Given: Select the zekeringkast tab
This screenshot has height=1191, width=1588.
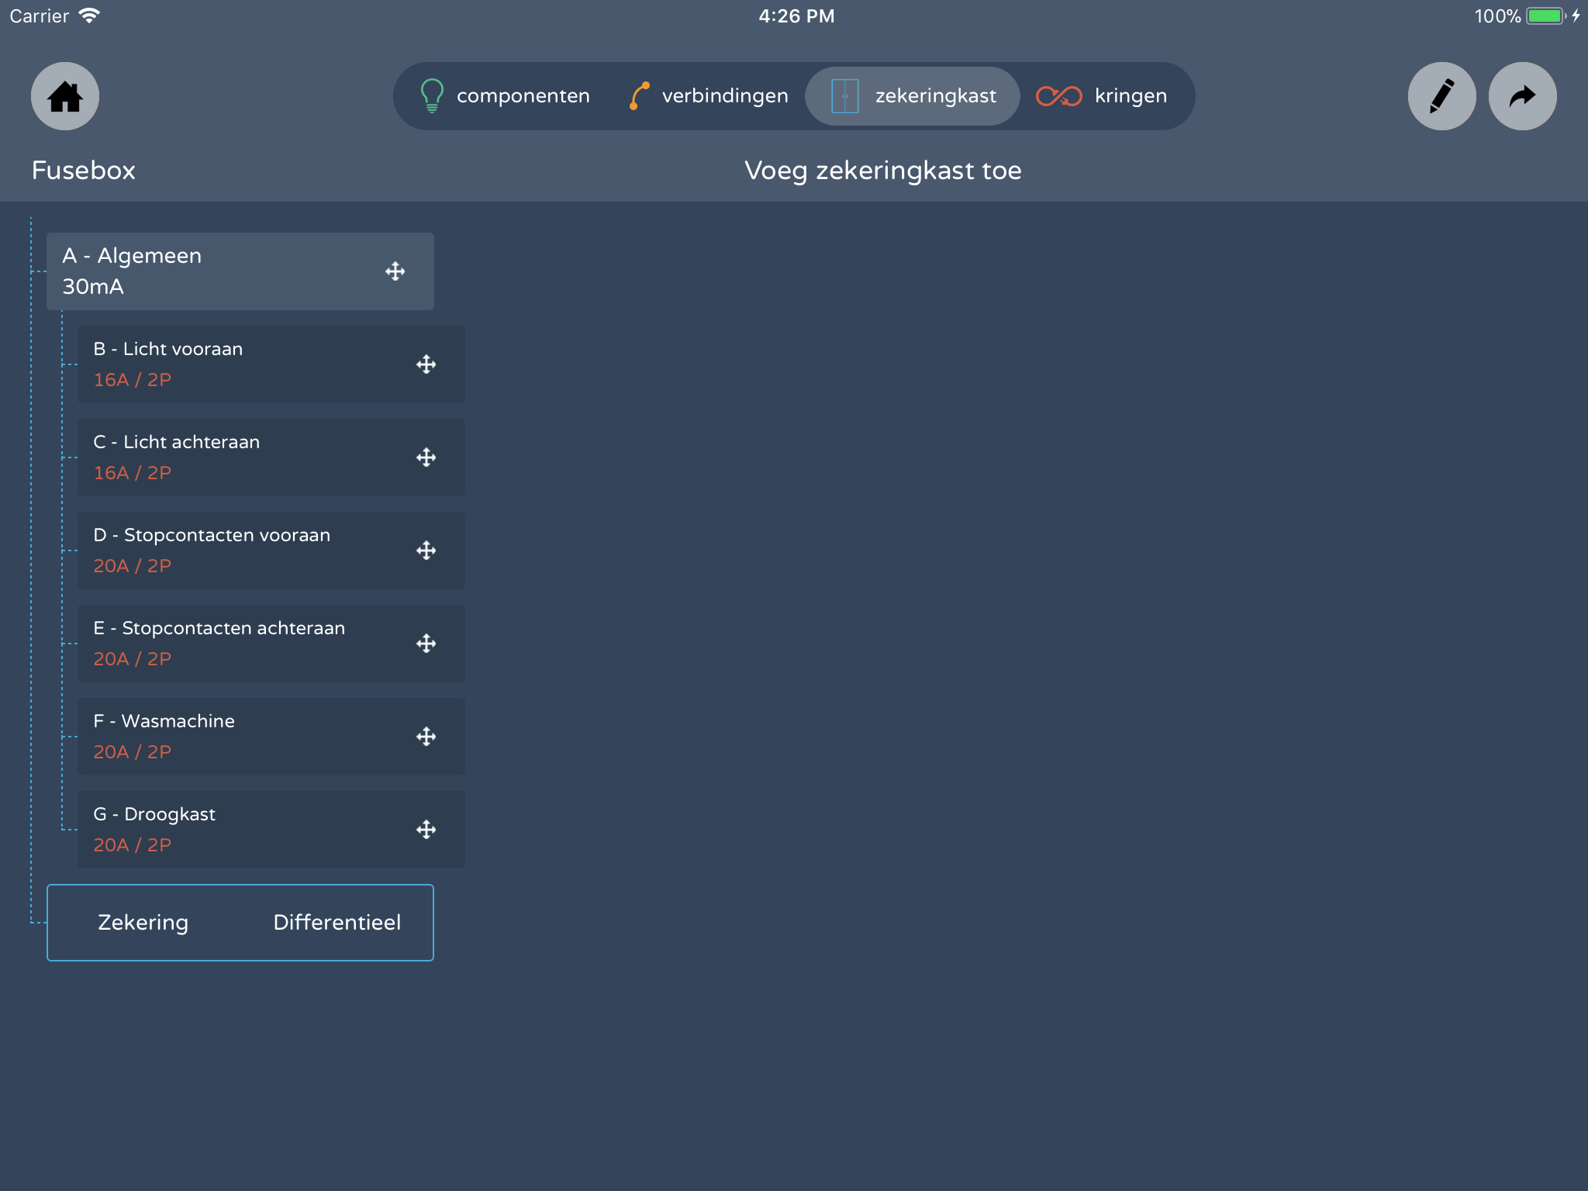Looking at the screenshot, I should tap(913, 96).
